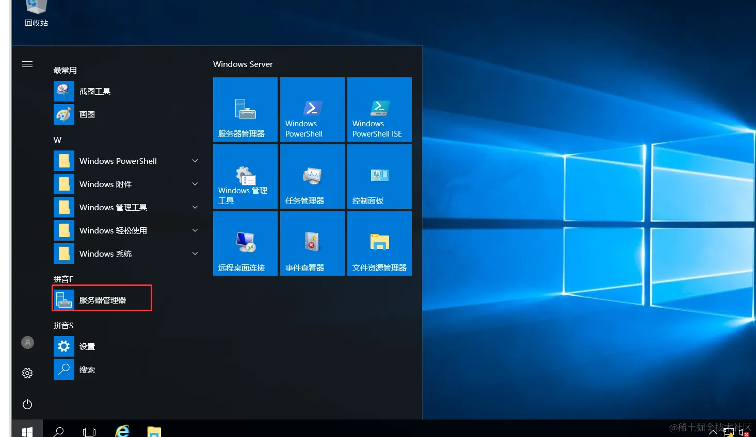Click the 拼音F section header
Screen dimensions: 756x437
[x=63, y=279]
